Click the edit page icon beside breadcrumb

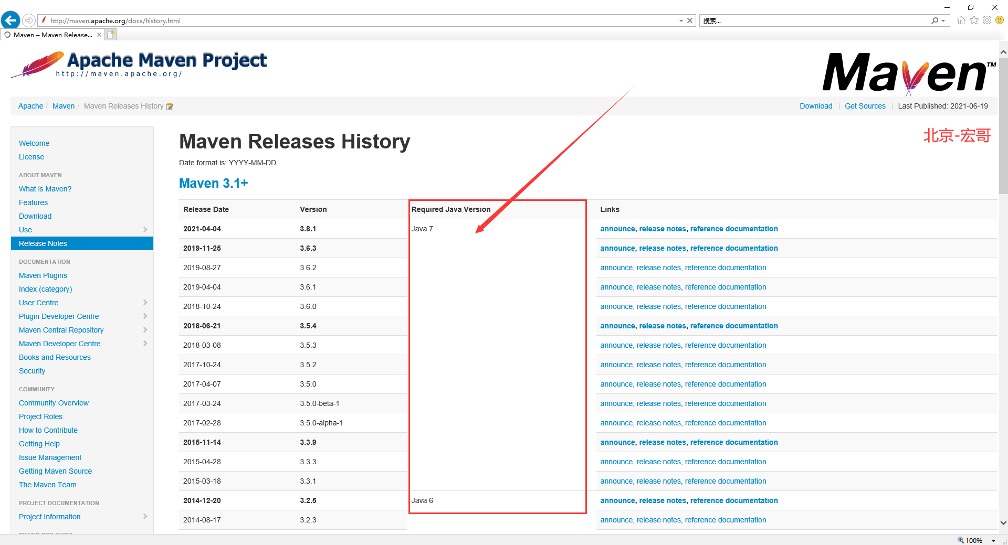[170, 106]
